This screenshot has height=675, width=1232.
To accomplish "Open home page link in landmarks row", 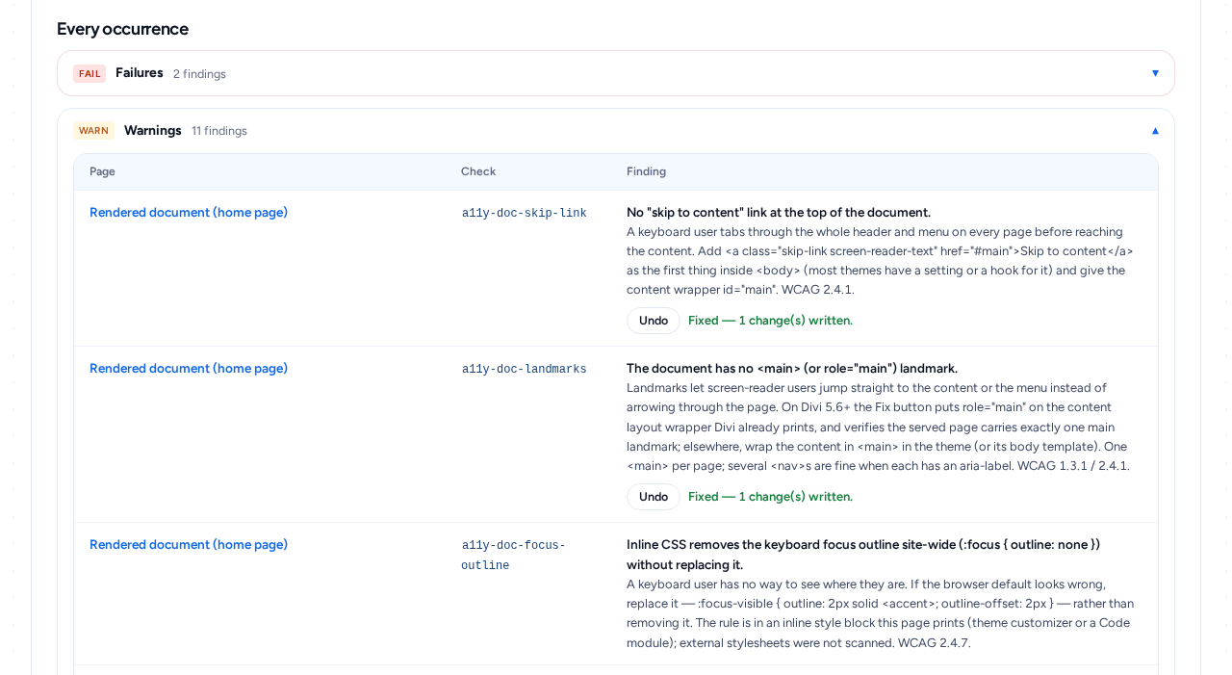I will click(189, 369).
